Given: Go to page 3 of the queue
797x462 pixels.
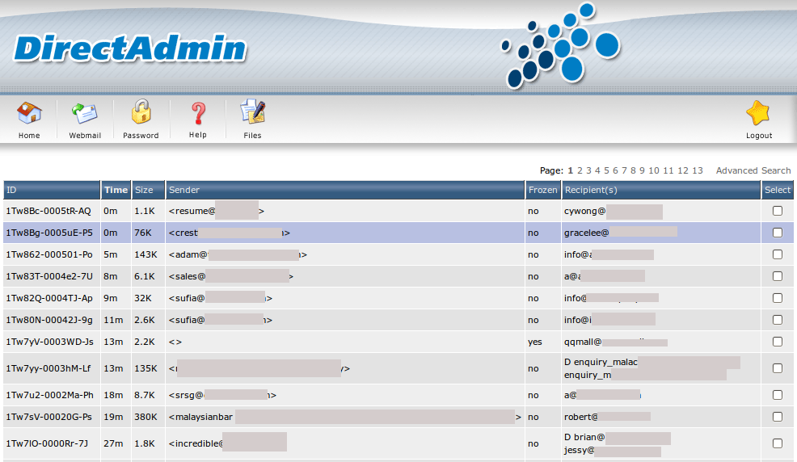Looking at the screenshot, I should pyautogui.click(x=588, y=170).
